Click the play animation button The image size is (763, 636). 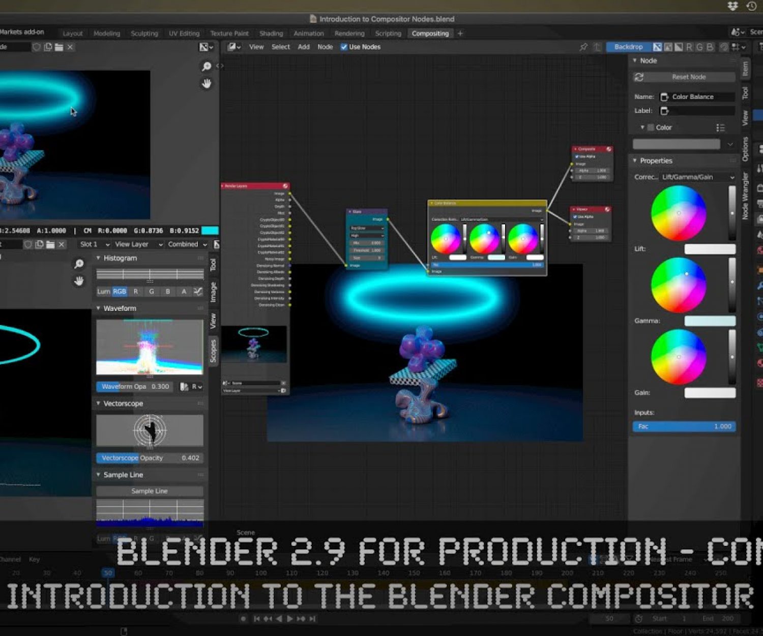(290, 619)
